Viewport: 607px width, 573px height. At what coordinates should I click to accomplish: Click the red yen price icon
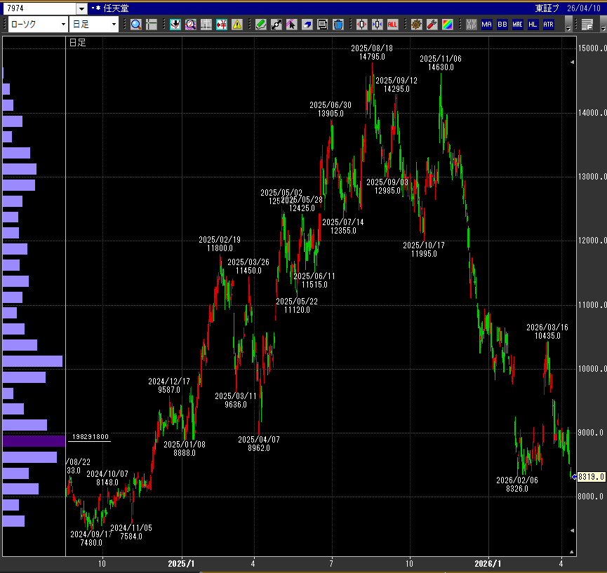222,25
